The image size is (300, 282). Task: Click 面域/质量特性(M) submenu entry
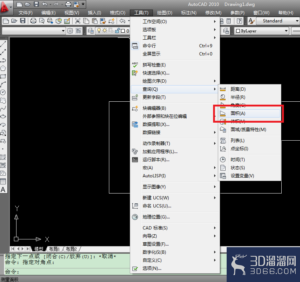pyautogui.click(x=250, y=130)
